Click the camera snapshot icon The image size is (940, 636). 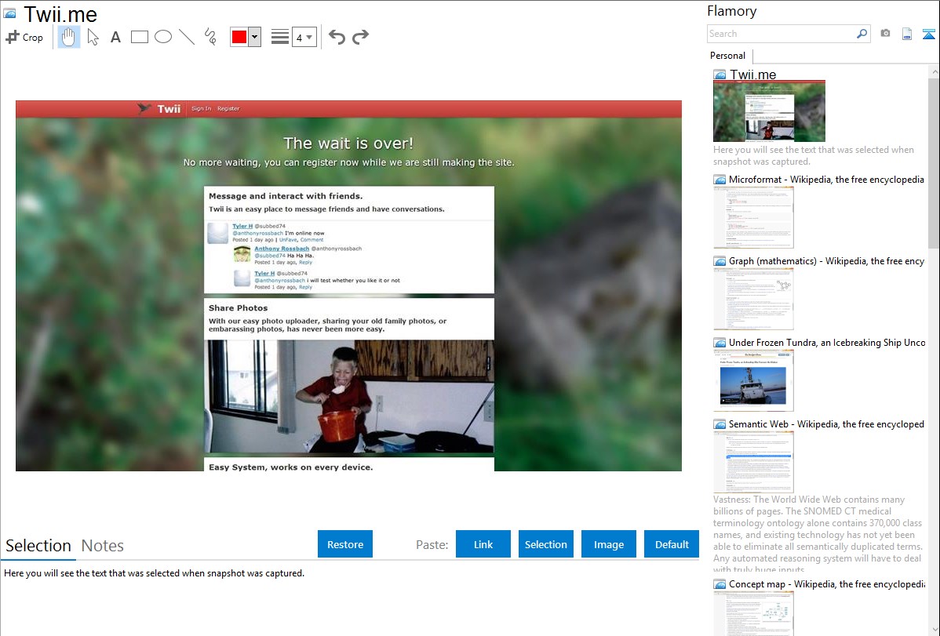885,34
